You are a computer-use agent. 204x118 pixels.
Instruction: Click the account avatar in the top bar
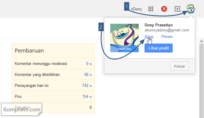point(191,9)
